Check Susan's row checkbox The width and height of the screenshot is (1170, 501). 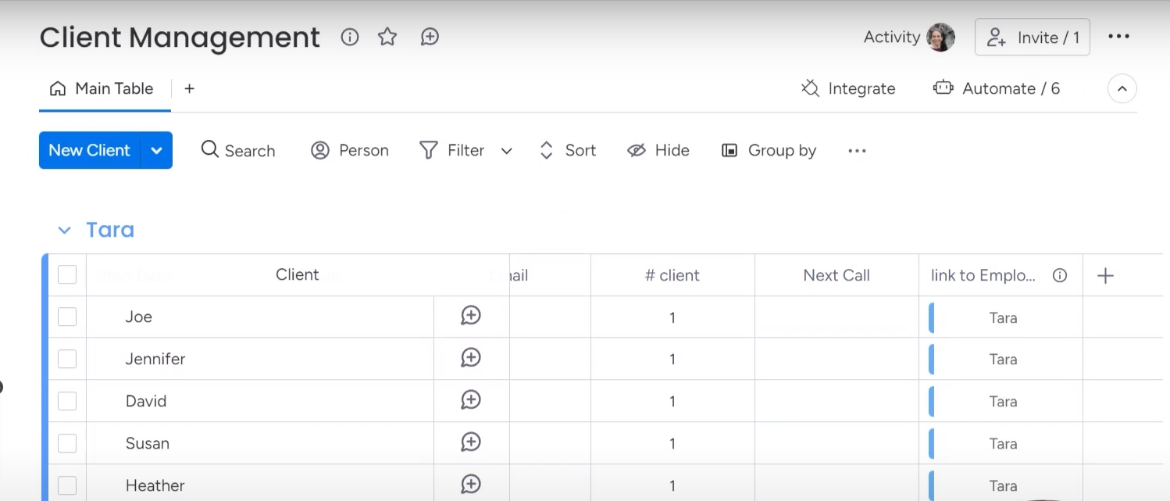pos(67,443)
